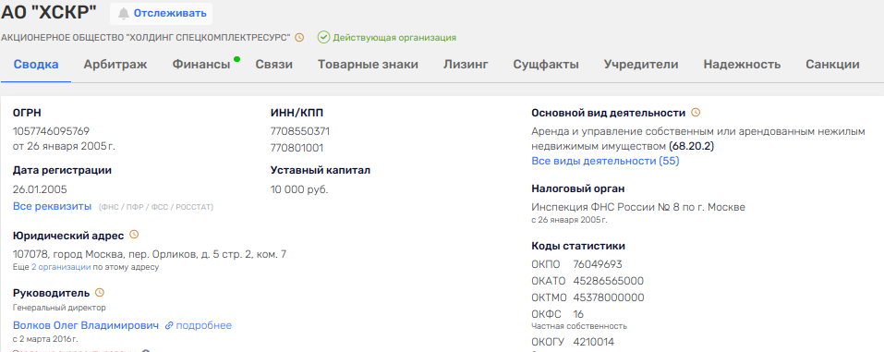Switch to the Санкции tab

[832, 65]
